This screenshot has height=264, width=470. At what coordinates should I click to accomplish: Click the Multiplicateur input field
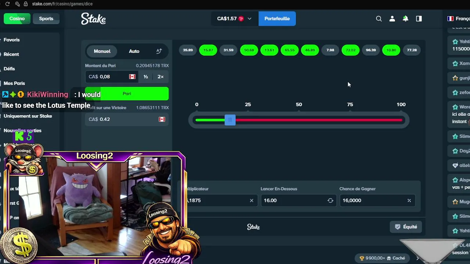click(x=220, y=201)
